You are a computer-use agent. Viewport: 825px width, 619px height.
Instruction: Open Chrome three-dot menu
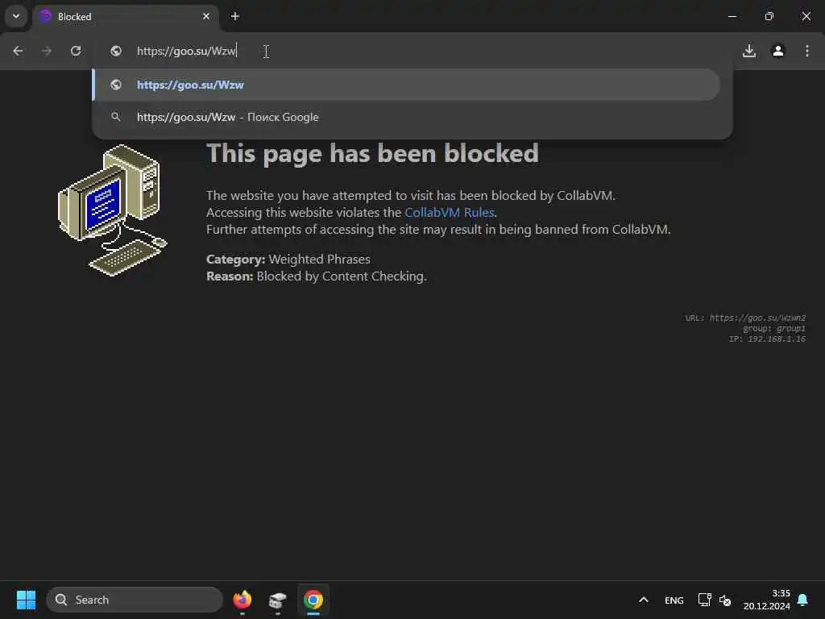click(807, 51)
